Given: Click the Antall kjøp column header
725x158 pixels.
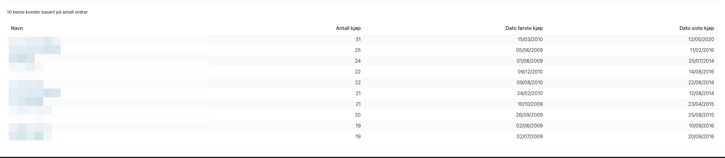Looking at the screenshot, I should [348, 28].
